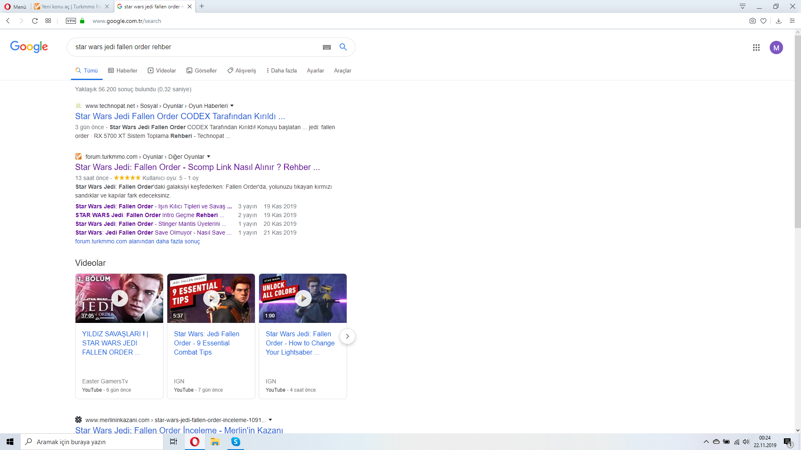Select the Tümü results tab
Image resolution: width=801 pixels, height=450 pixels.
click(87, 71)
